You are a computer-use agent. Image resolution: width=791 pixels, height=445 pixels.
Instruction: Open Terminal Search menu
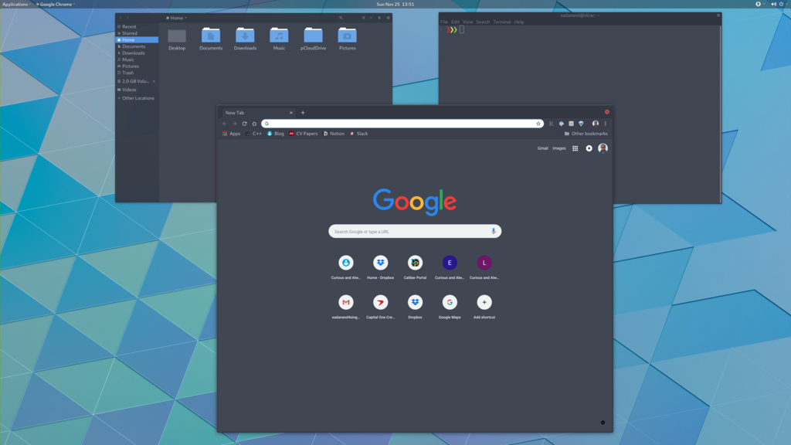(483, 22)
